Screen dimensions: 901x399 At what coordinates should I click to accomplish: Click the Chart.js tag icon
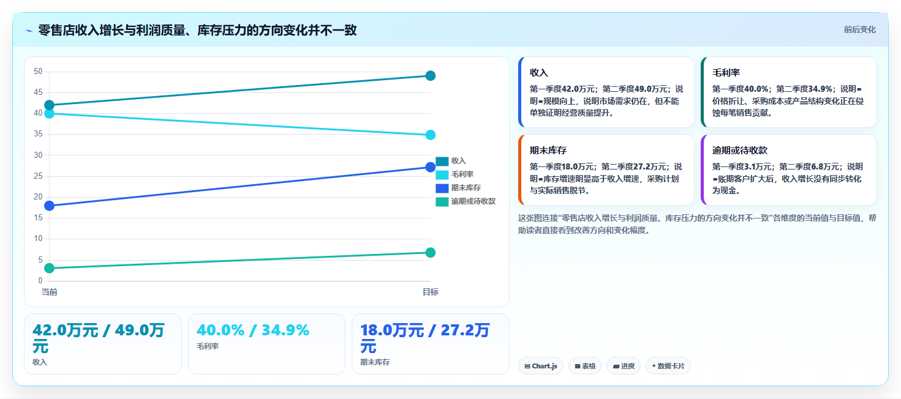pos(527,366)
